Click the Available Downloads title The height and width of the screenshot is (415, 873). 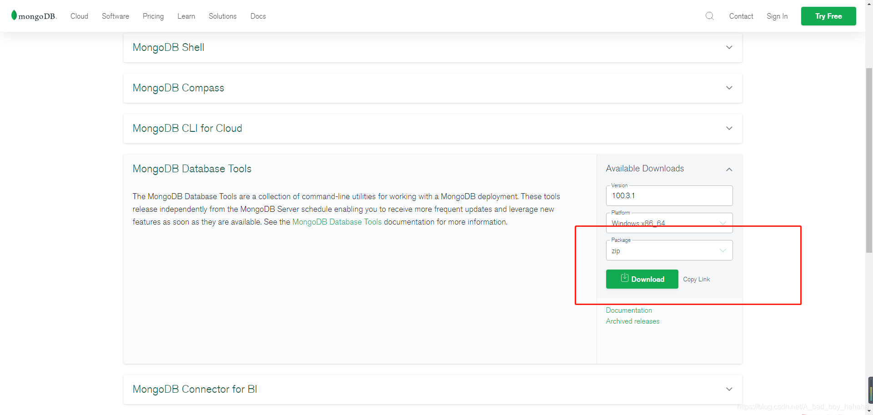645,168
